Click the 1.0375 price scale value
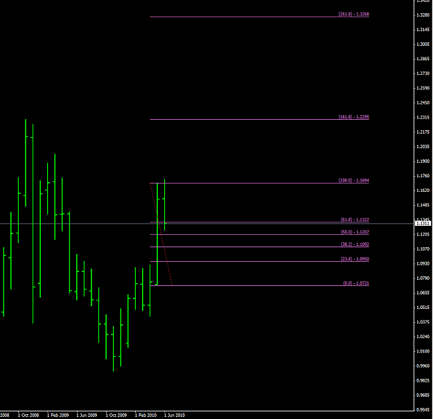433x419 pixels. [x=423, y=322]
